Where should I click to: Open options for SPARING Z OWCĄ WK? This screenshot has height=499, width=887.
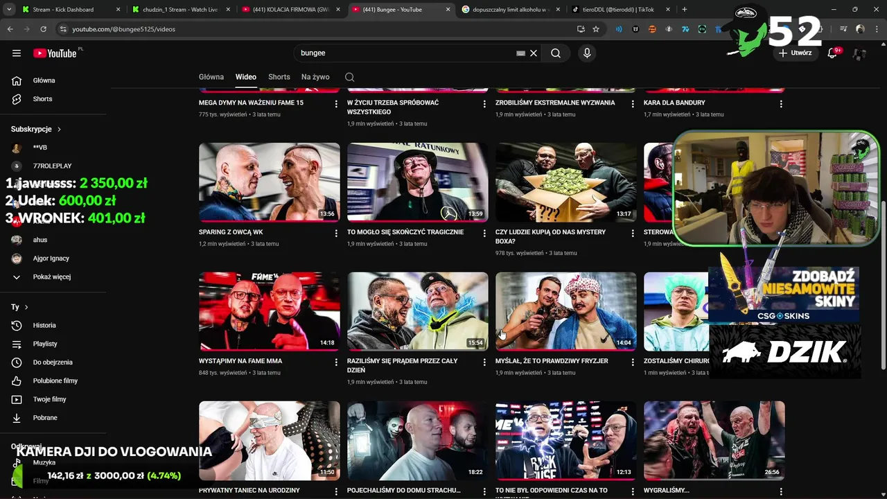(x=336, y=234)
